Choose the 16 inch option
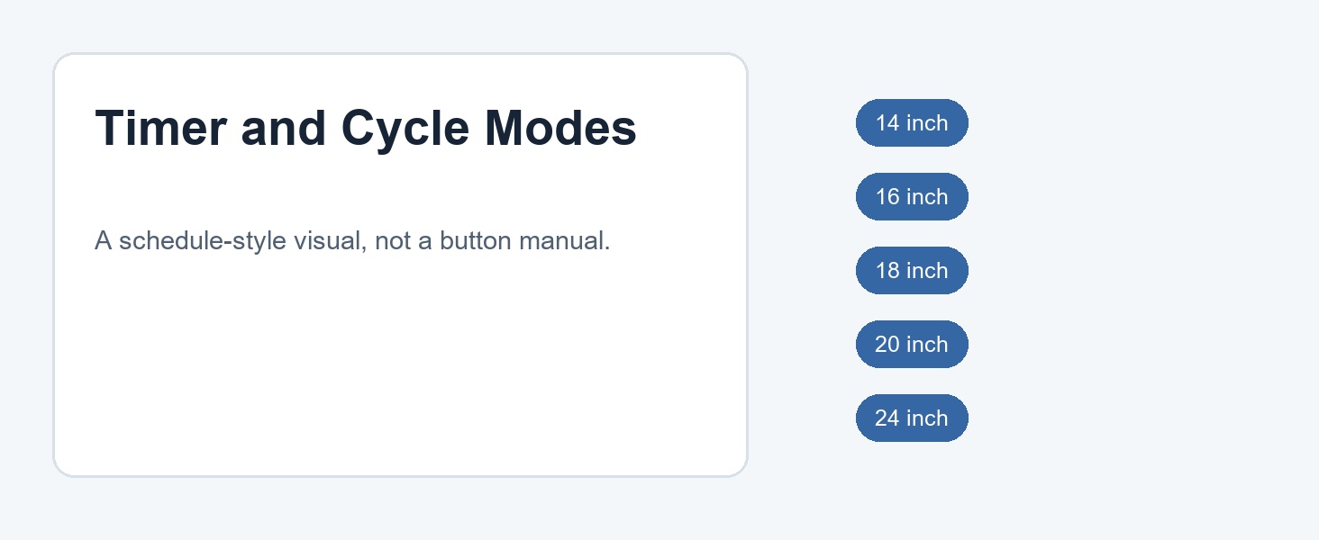 click(912, 197)
